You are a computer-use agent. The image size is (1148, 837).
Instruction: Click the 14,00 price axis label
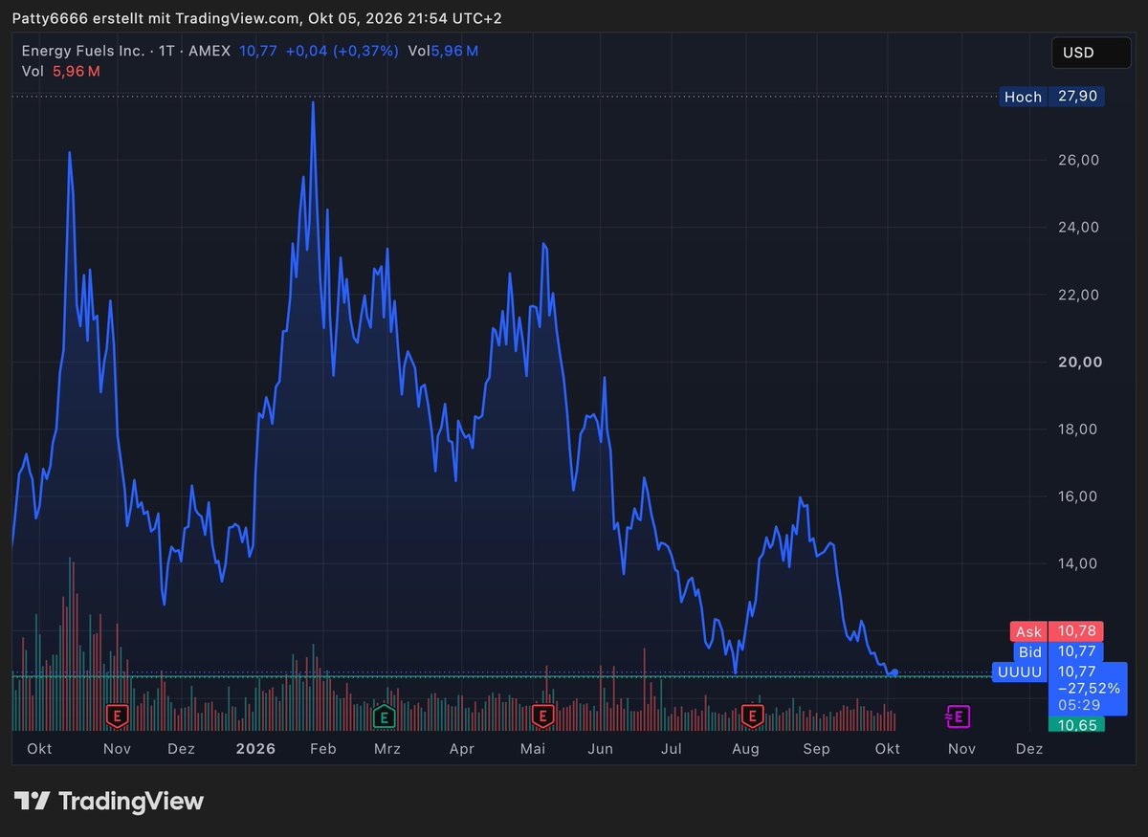pyautogui.click(x=1080, y=563)
